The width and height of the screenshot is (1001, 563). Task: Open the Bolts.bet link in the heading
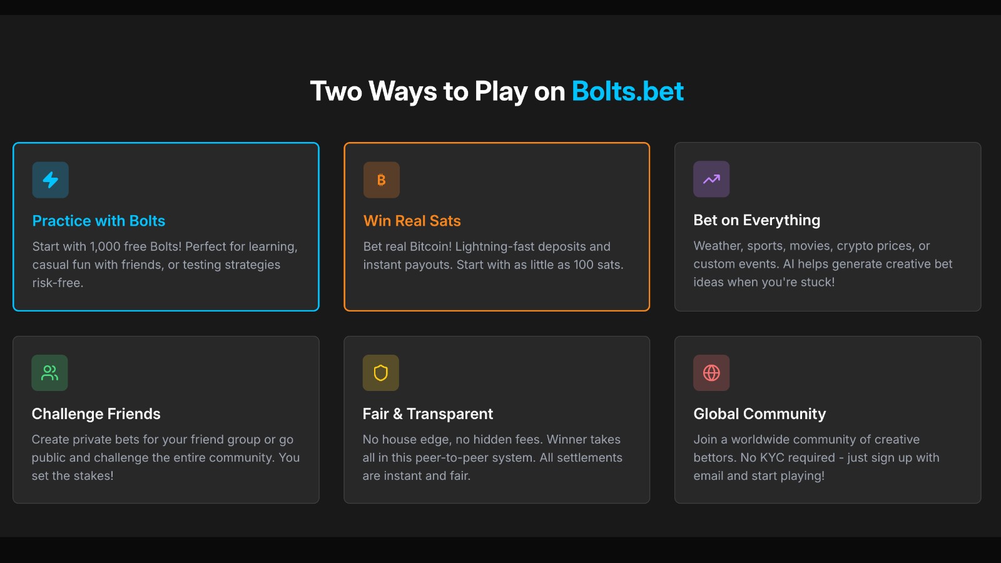pyautogui.click(x=628, y=91)
